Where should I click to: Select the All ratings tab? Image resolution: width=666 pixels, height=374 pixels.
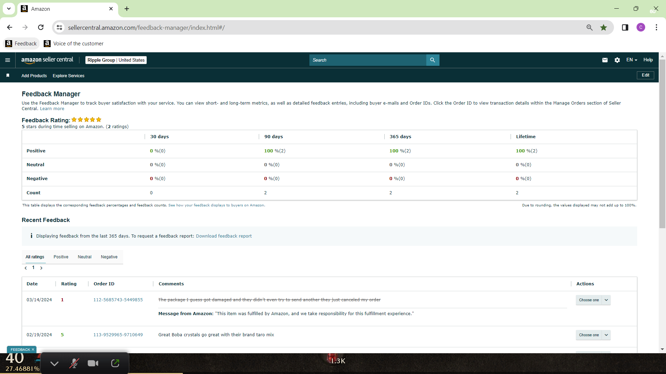(35, 257)
